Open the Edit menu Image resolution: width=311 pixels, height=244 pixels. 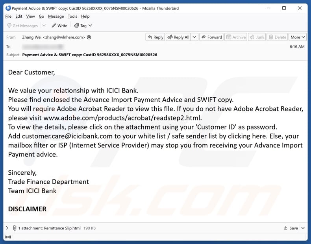tap(19, 17)
